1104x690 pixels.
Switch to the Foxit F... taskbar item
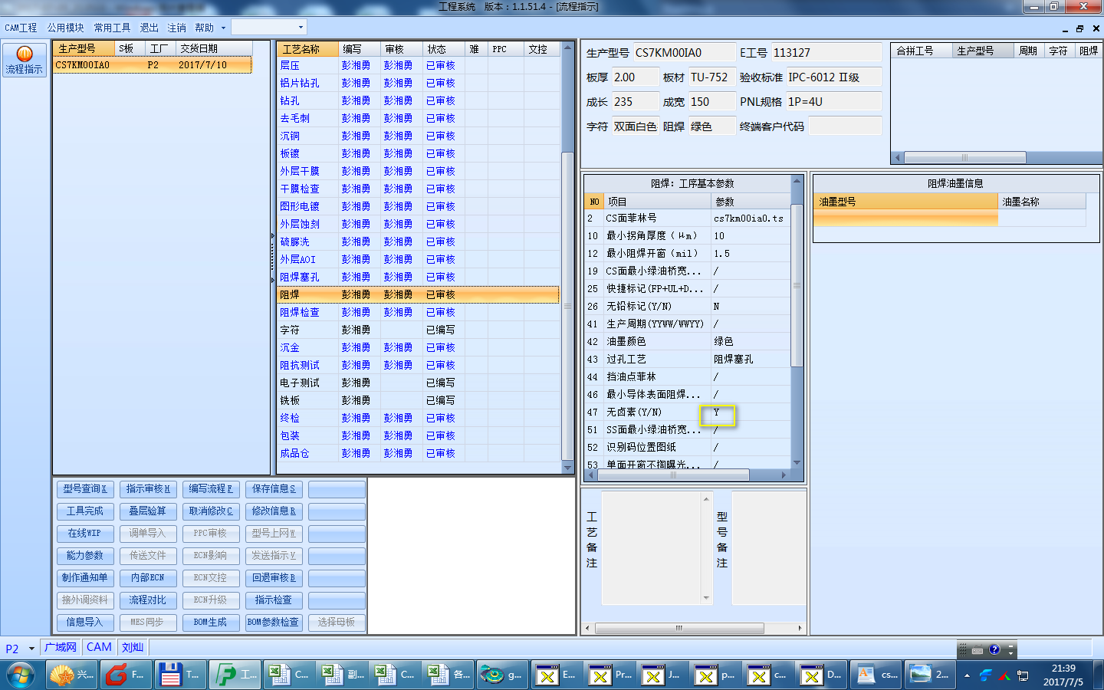point(126,675)
